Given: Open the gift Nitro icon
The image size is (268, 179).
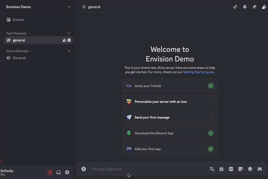Looking at the screenshot, I should [x=221, y=169].
